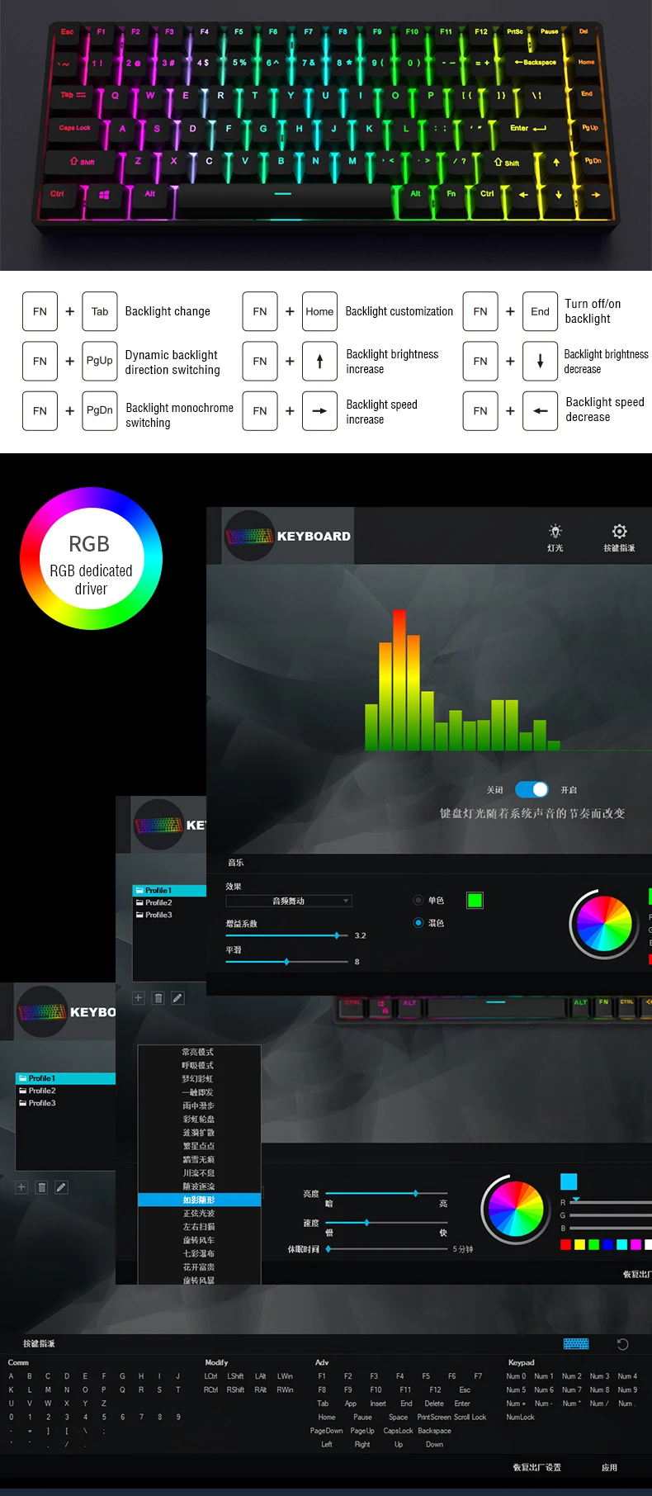The width and height of the screenshot is (652, 1496).
Task: Click the blue keyboard icon in key assignment panel
Action: point(576,1344)
